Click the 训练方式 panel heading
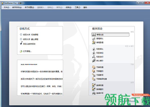Screen dimensions: 150x107 pos(25,29)
